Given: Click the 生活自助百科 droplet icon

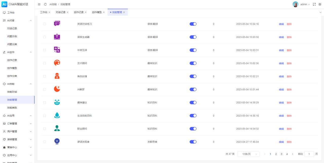Looking at the screenshot, I should [x=57, y=115].
